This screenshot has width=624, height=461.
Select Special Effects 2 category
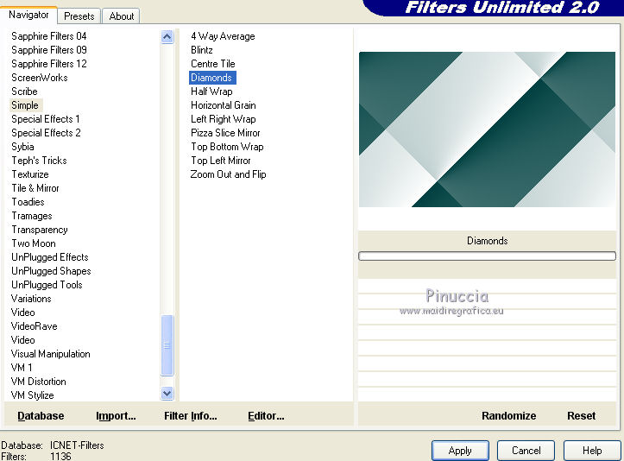pos(46,133)
